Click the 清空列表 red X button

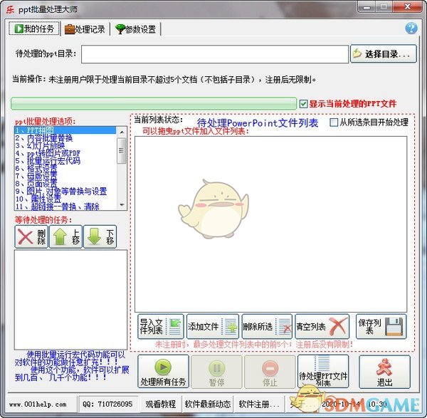click(322, 326)
